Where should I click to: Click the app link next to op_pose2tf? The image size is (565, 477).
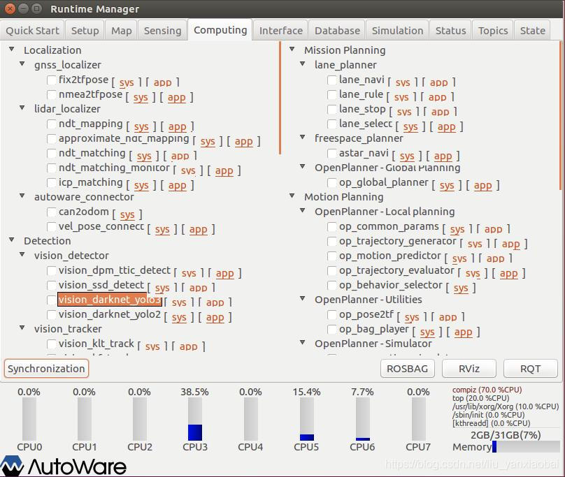448,316
